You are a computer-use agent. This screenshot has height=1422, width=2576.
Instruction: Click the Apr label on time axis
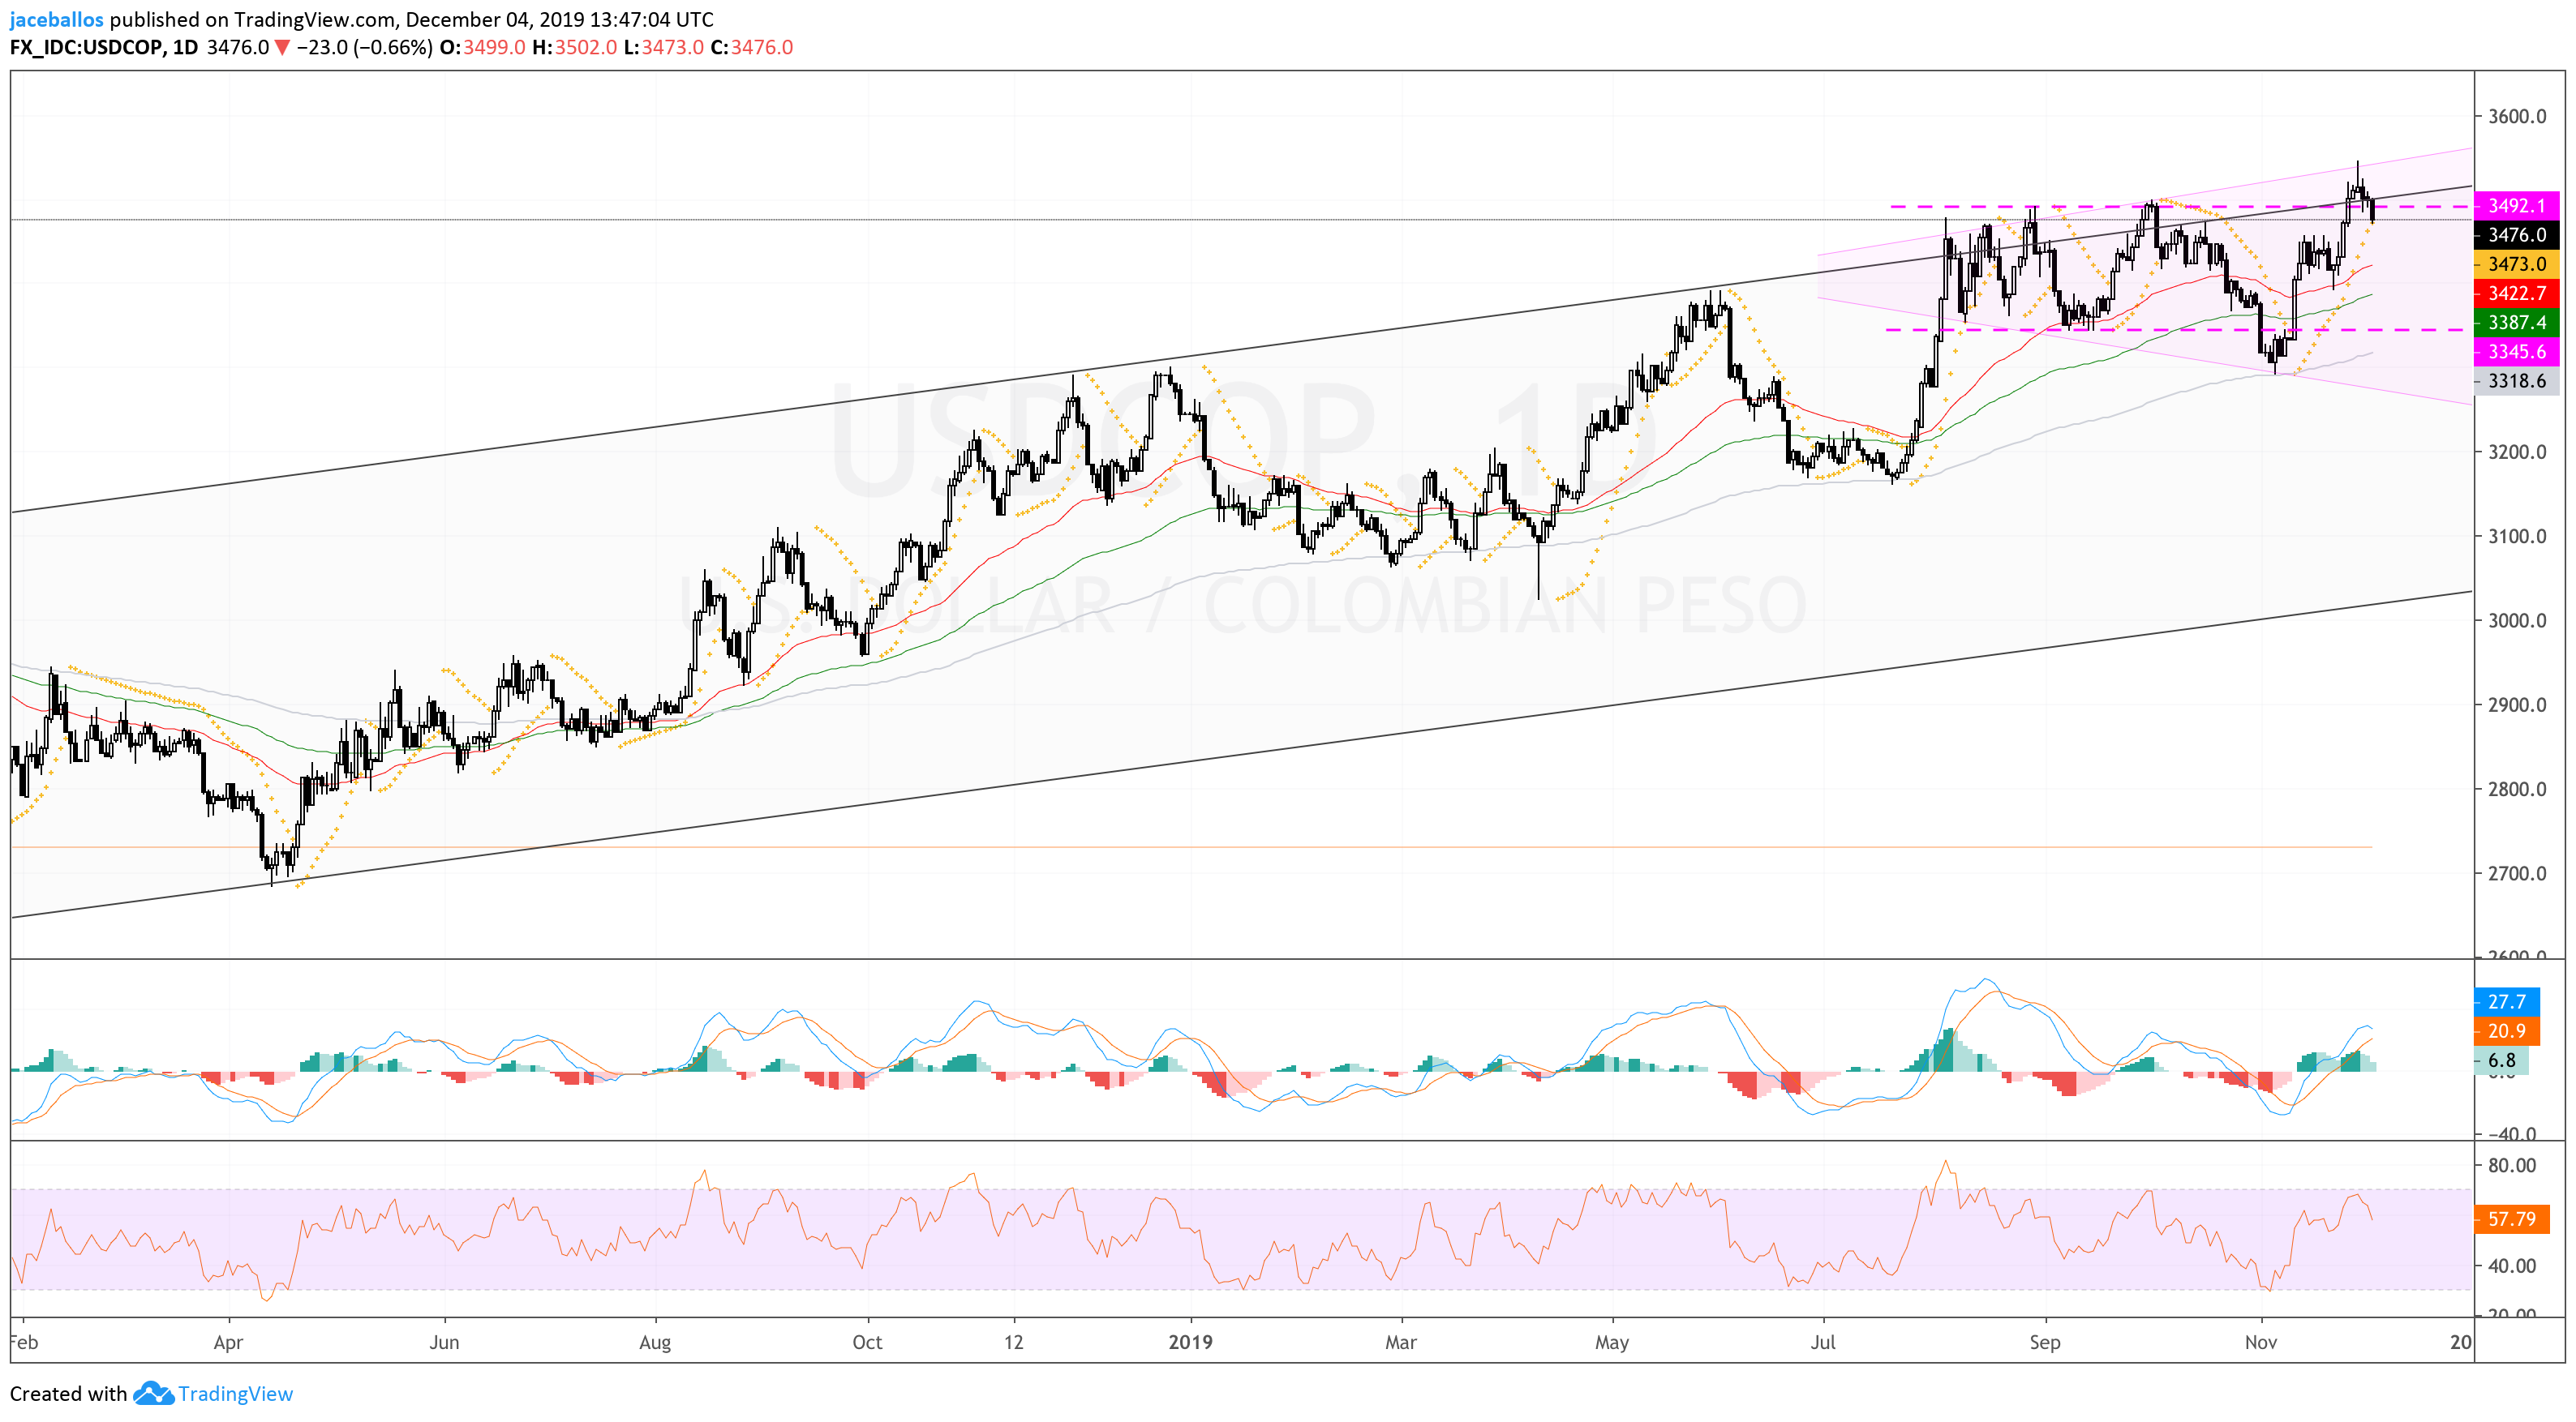point(228,1342)
